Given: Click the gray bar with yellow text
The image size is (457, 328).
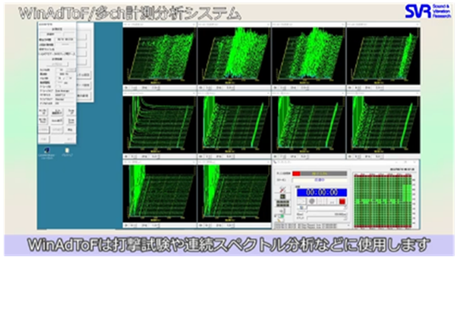Looking at the screenshot, I should pyautogui.click(x=323, y=173).
